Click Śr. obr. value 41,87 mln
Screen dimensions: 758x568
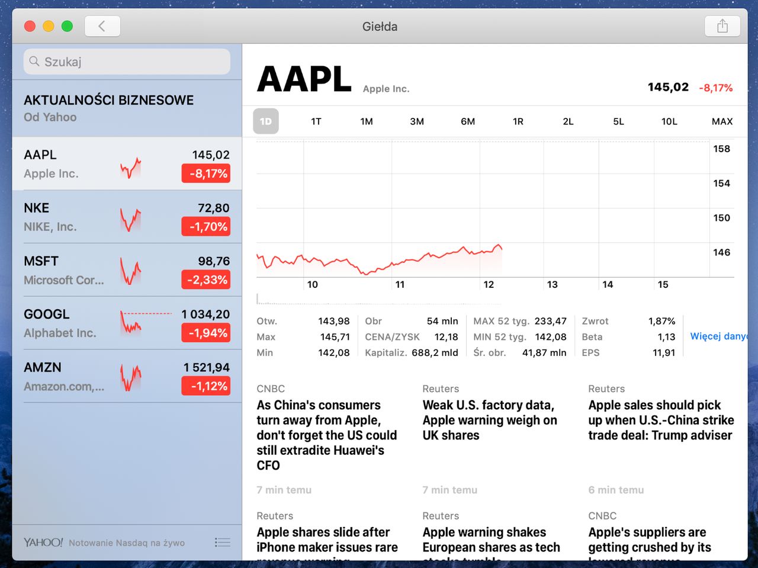click(544, 352)
